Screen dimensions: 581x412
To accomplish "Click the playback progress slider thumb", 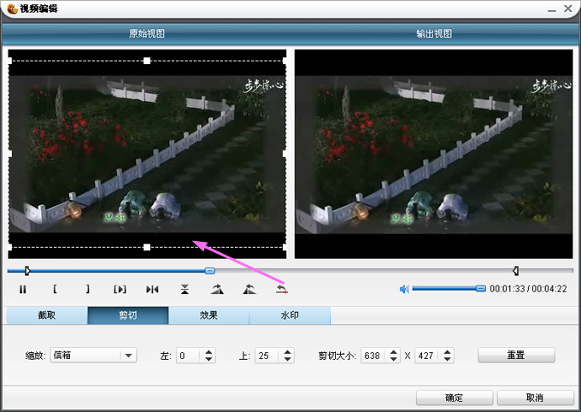I will click(209, 271).
